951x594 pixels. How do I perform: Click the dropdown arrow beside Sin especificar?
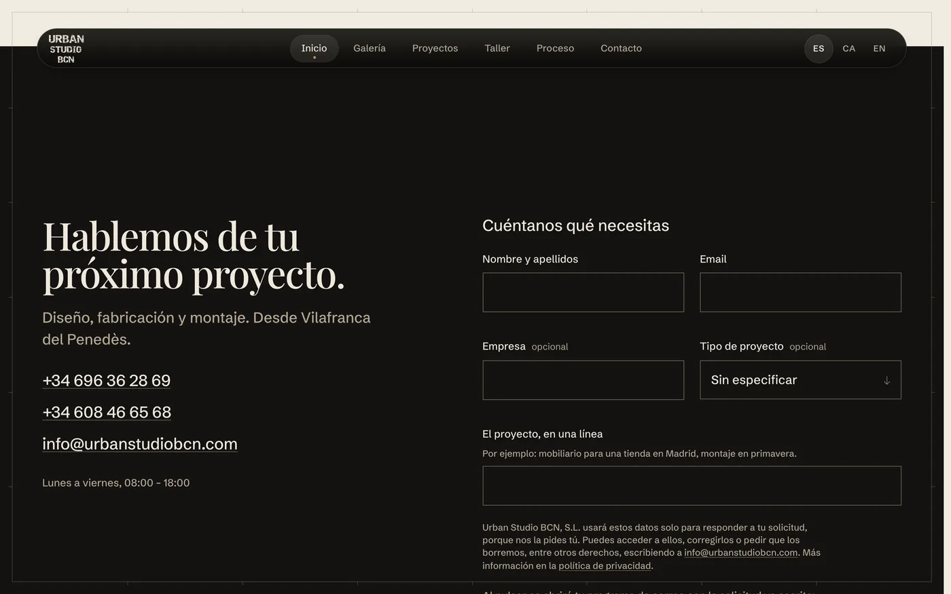[x=886, y=381]
